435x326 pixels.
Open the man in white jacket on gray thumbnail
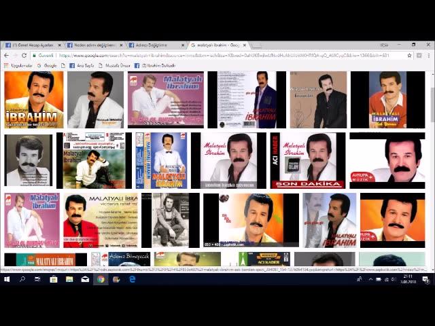(x=95, y=100)
